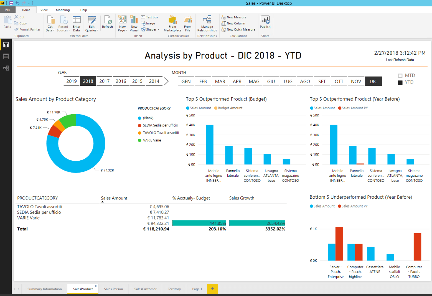Switch to the Sales Person page tab

[113, 289]
